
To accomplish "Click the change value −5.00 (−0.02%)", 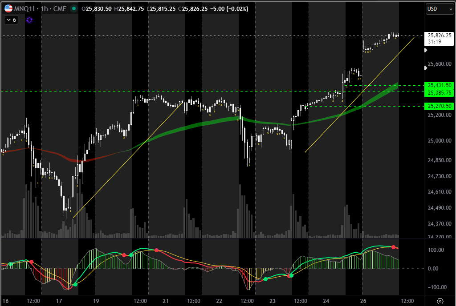I will (x=229, y=9).
